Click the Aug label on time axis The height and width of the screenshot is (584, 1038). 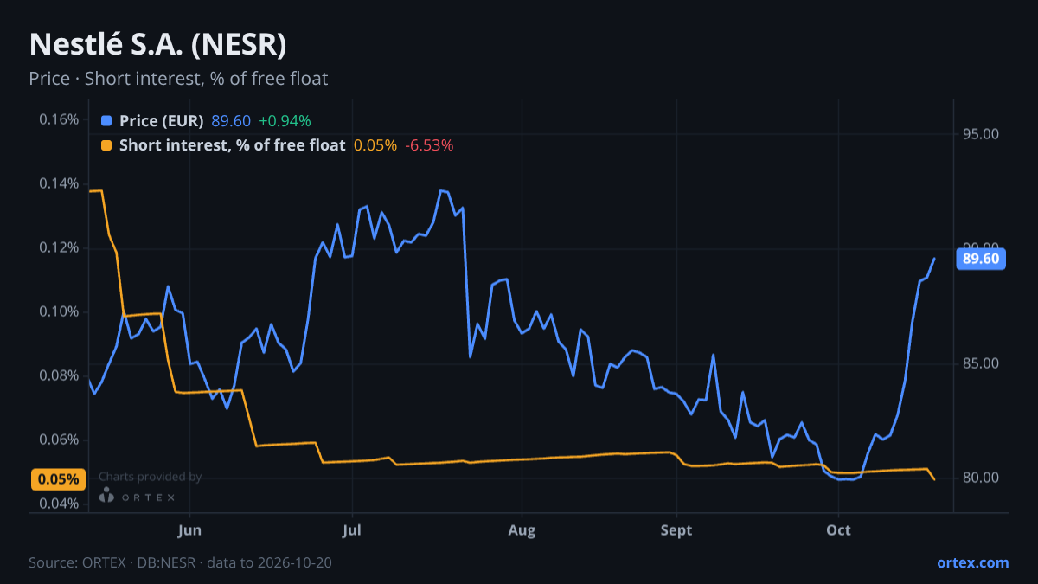point(521,529)
